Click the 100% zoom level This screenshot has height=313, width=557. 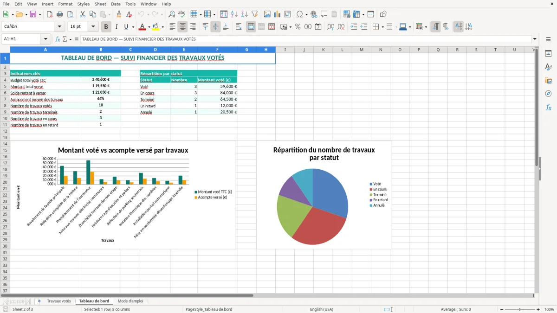(x=549, y=309)
